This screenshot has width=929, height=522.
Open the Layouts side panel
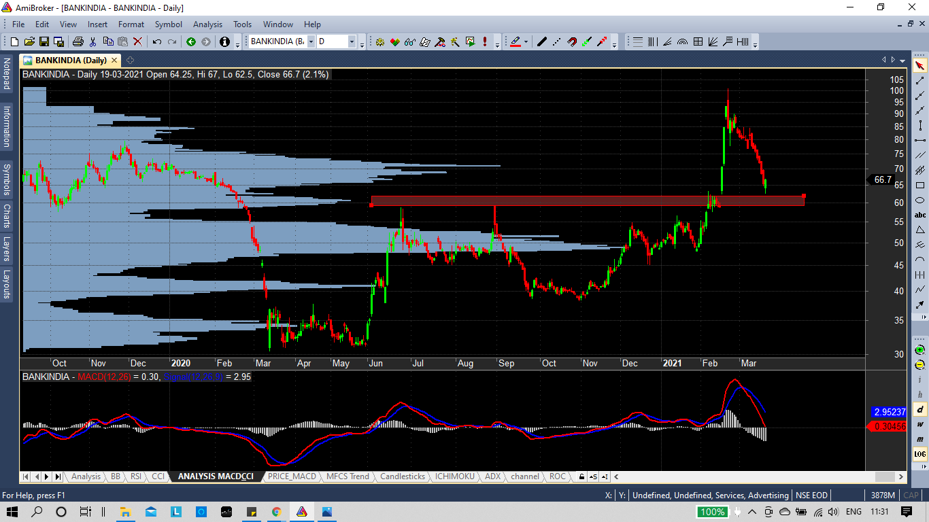click(x=7, y=285)
